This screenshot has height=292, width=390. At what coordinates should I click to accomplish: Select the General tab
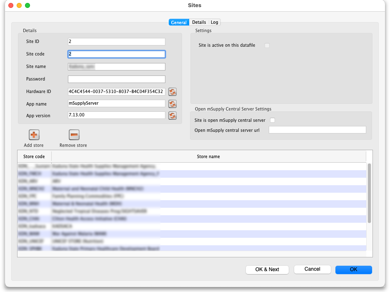[x=179, y=23]
